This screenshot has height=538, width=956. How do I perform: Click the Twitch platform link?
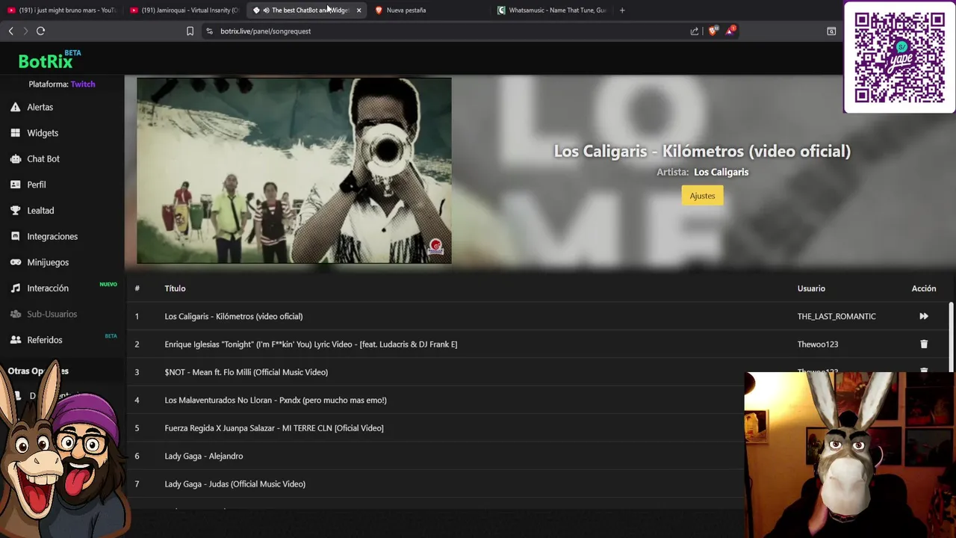pyautogui.click(x=83, y=84)
